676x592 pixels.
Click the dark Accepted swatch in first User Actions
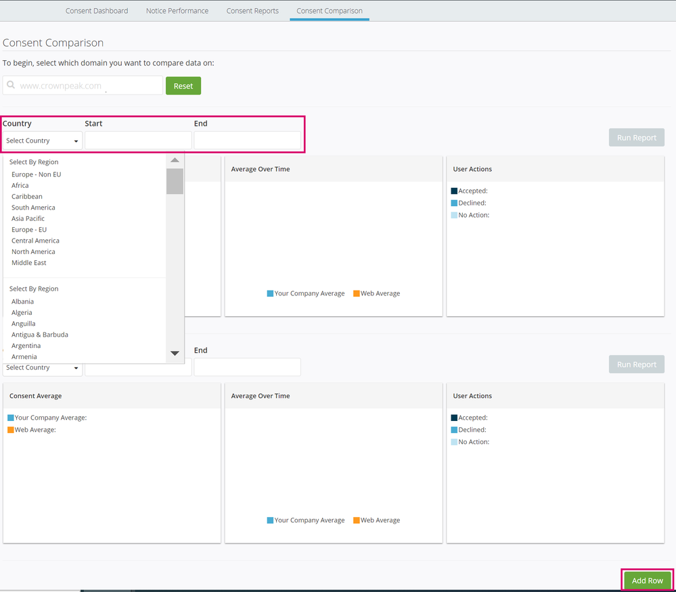click(x=454, y=191)
